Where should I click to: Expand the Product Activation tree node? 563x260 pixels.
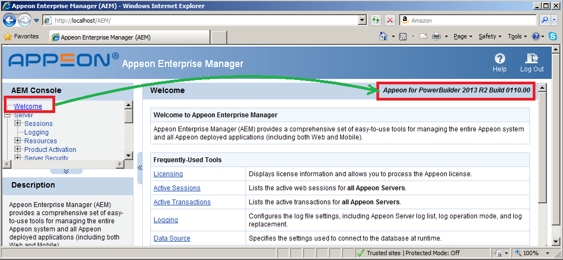click(18, 149)
